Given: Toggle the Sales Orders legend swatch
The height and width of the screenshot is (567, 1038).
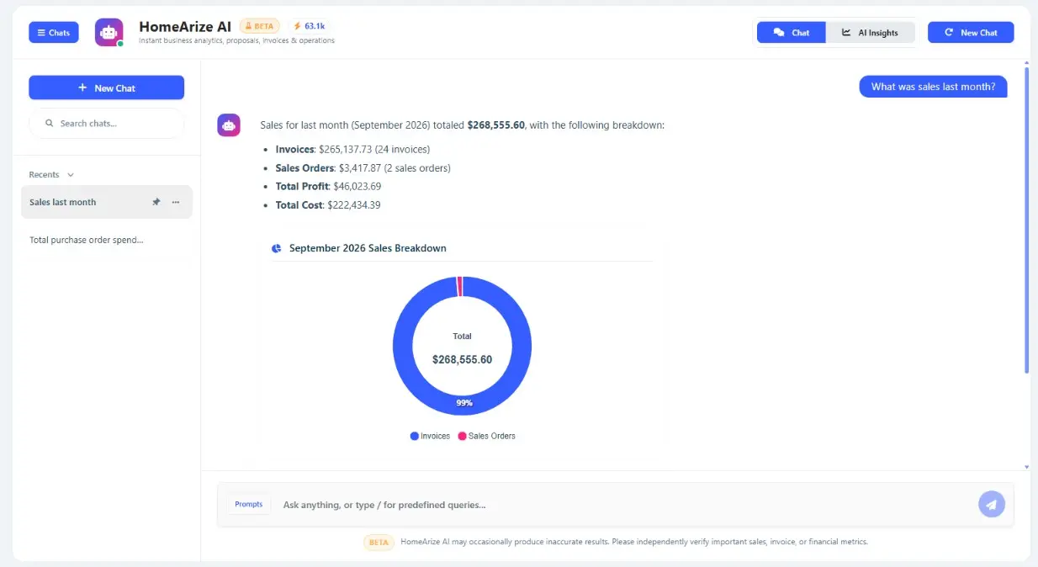Looking at the screenshot, I should tap(462, 436).
